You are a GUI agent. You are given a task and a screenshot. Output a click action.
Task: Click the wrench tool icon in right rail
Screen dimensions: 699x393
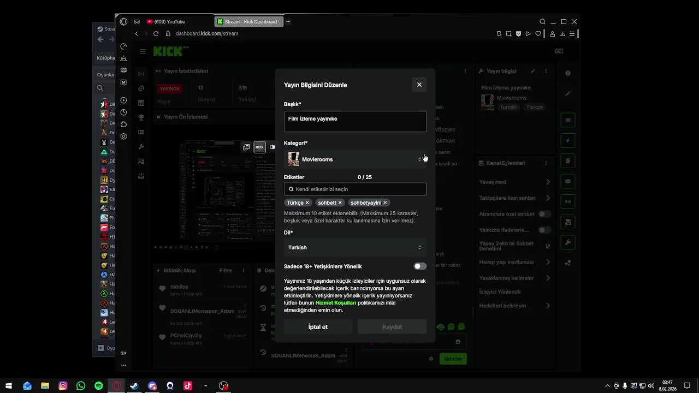pyautogui.click(x=568, y=242)
